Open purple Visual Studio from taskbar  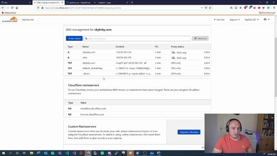tap(74, 153)
